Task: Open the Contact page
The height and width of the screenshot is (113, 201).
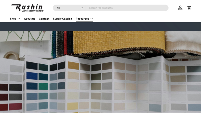Action: [x=44, y=19]
